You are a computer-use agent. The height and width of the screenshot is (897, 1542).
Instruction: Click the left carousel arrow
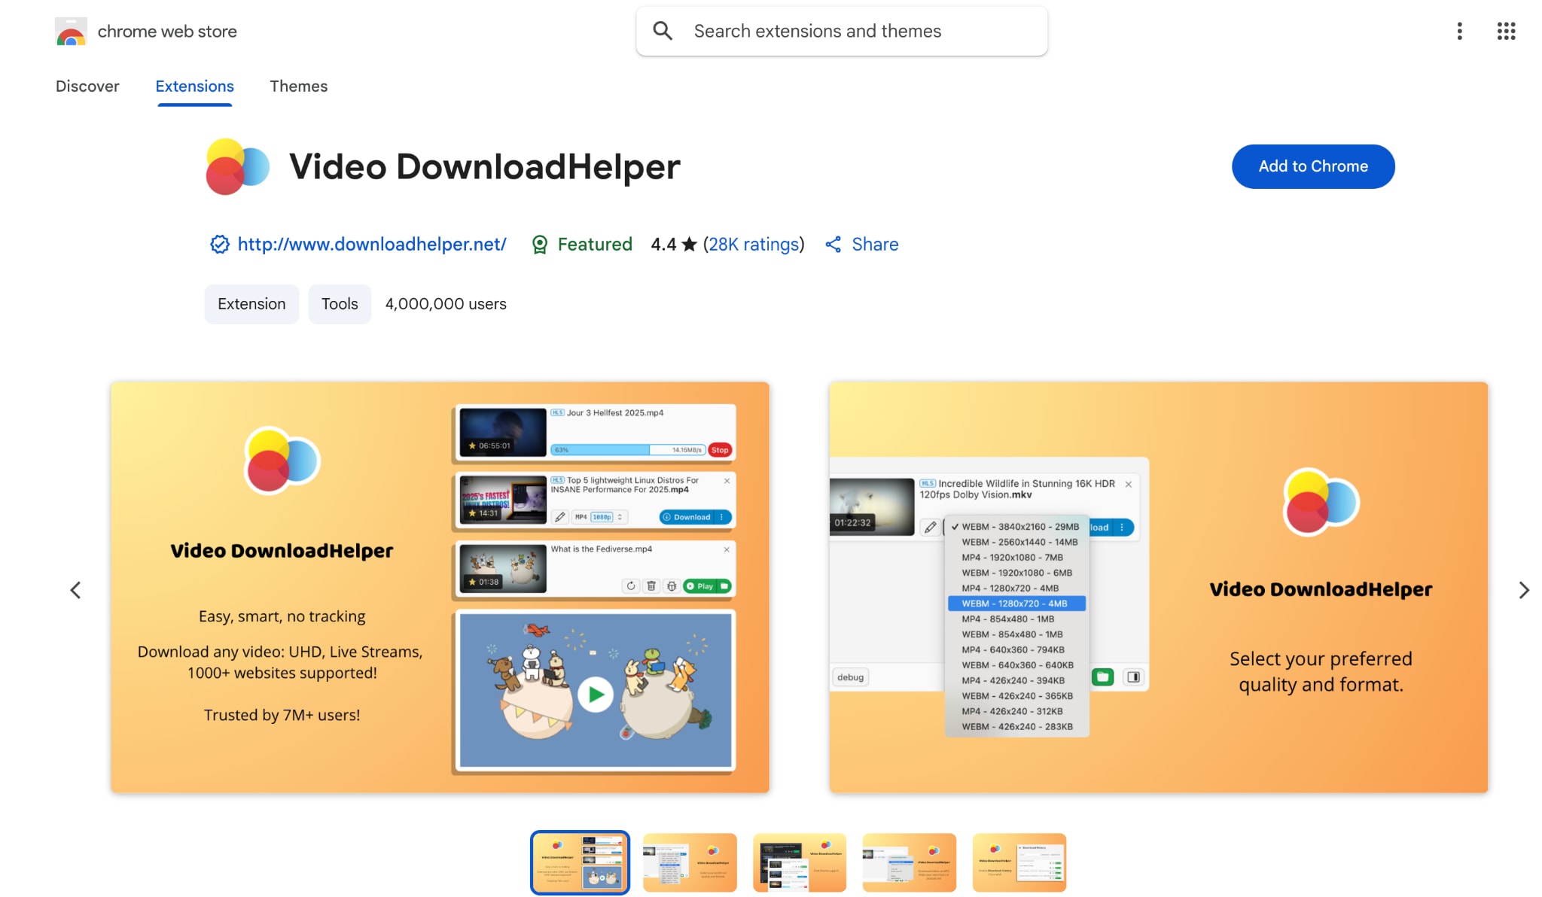point(75,589)
